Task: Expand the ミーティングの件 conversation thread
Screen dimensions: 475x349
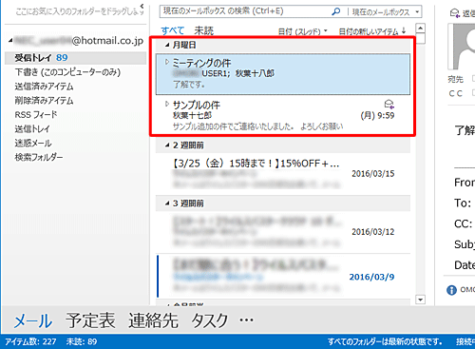Action: [167, 62]
